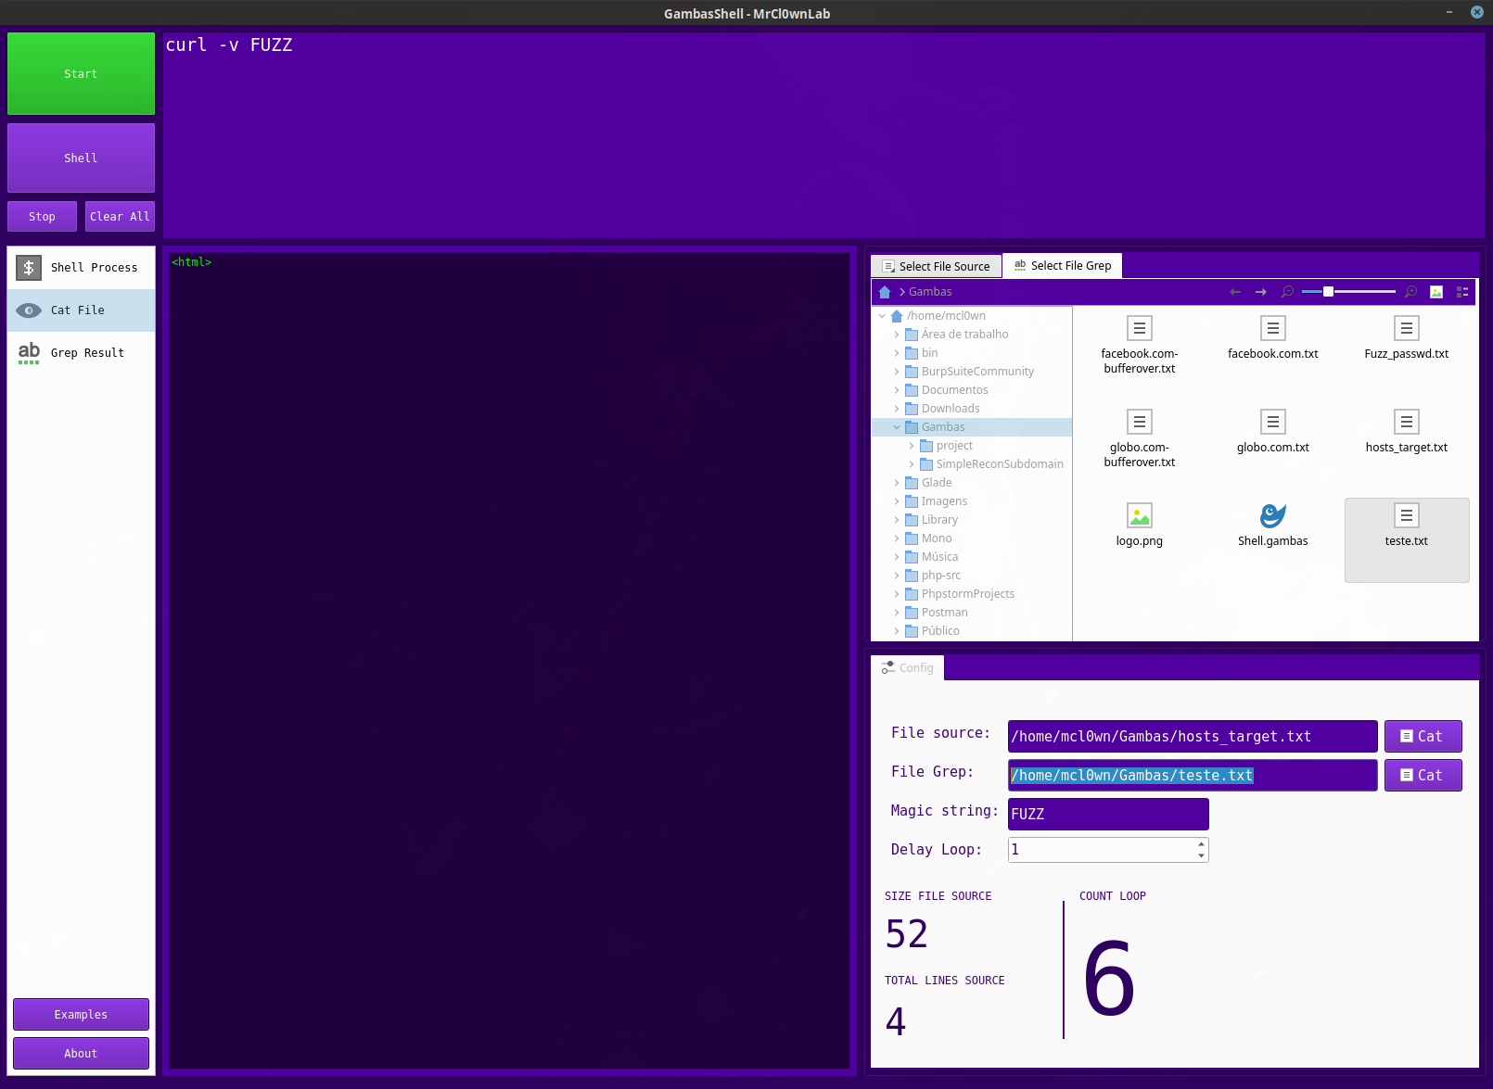Select the php-src folder in tree
The width and height of the screenshot is (1493, 1089).
[x=941, y=576]
